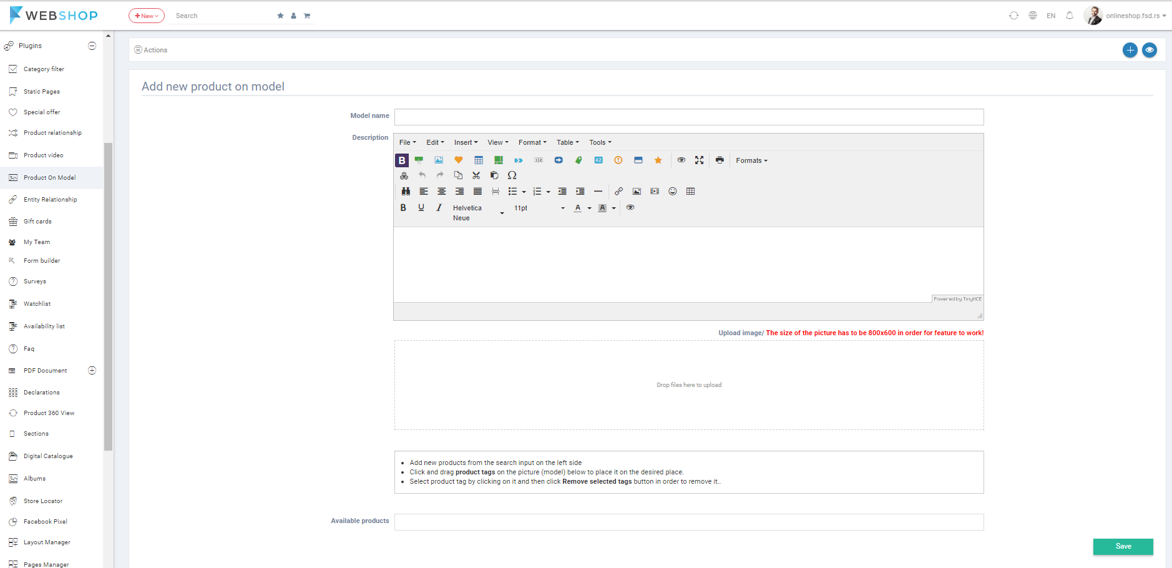Open the Tools menu in editor

(600, 142)
